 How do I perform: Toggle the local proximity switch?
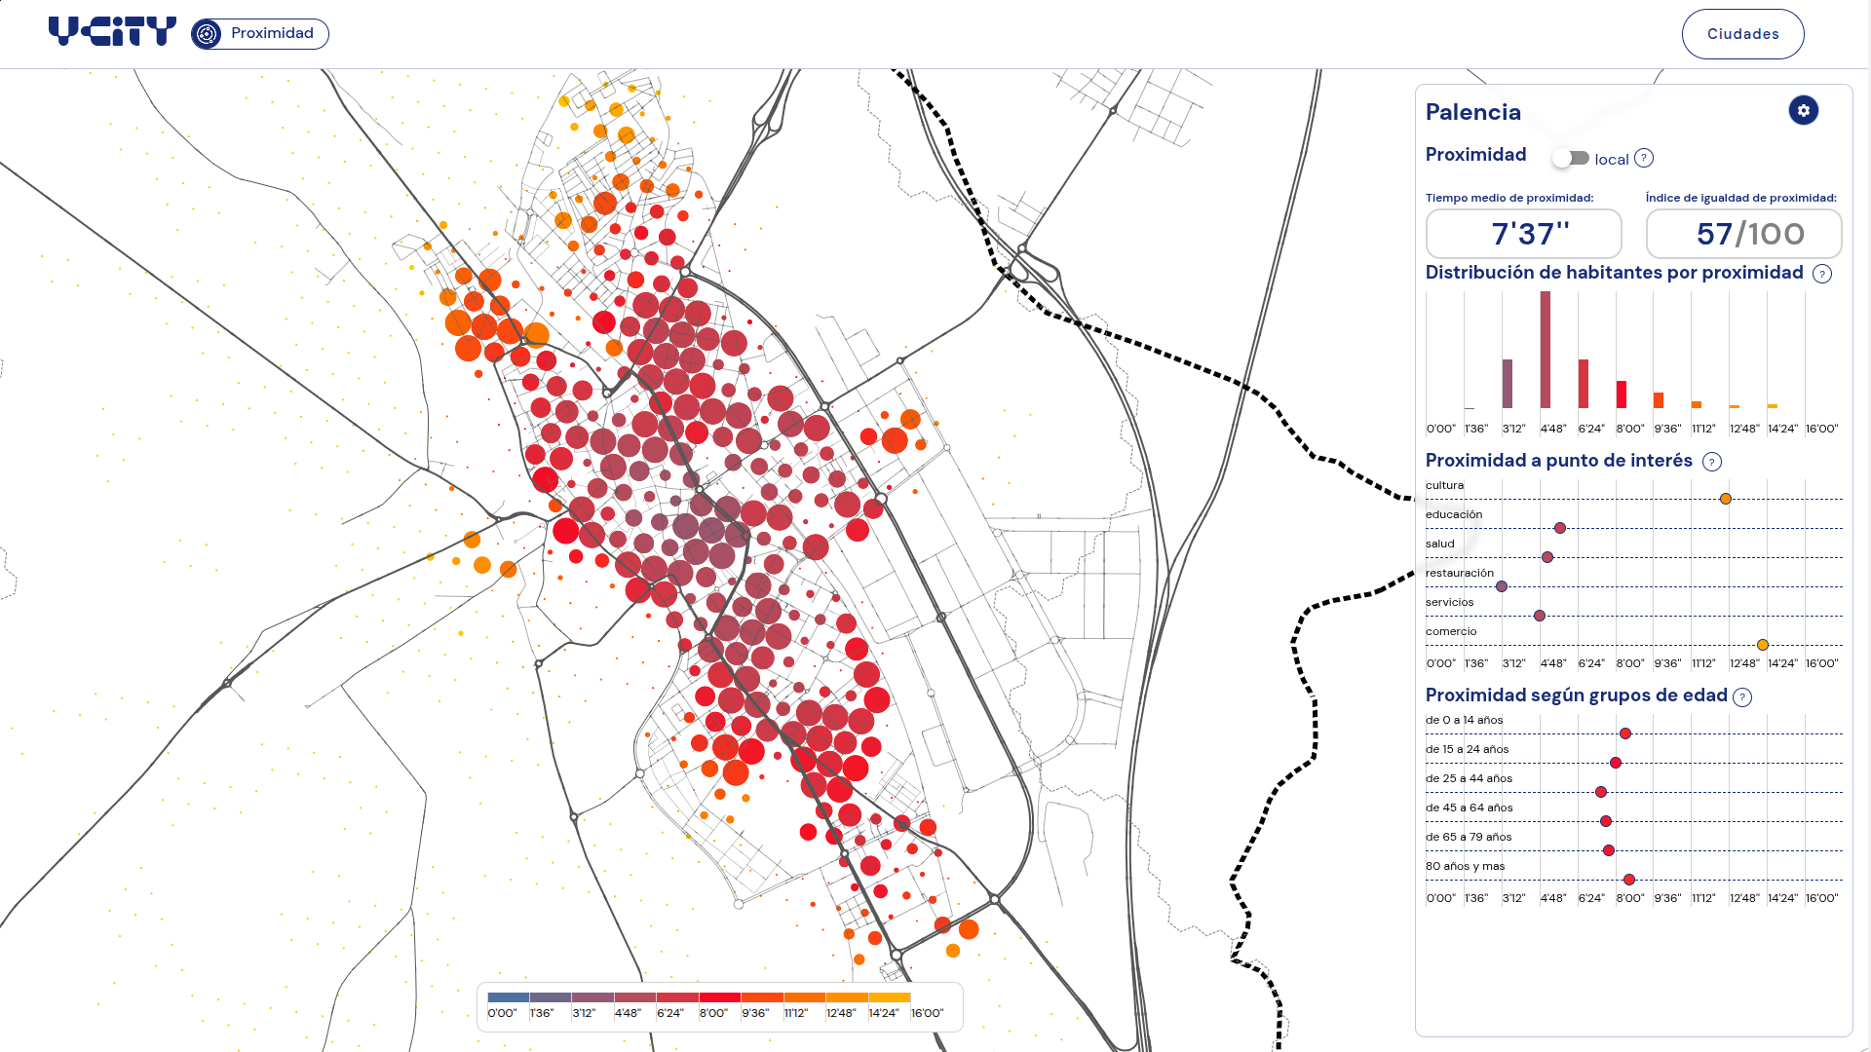(1571, 158)
